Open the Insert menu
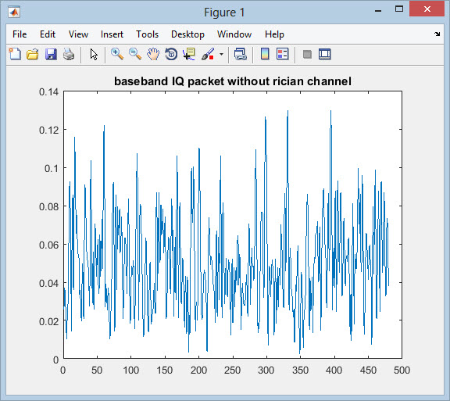 click(112, 34)
